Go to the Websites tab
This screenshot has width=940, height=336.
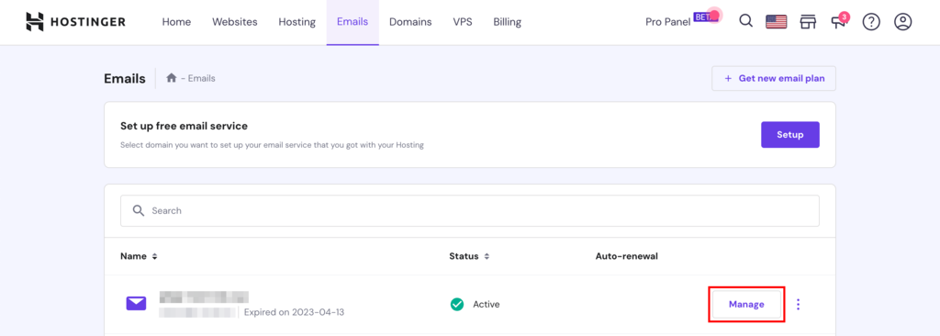coord(235,22)
